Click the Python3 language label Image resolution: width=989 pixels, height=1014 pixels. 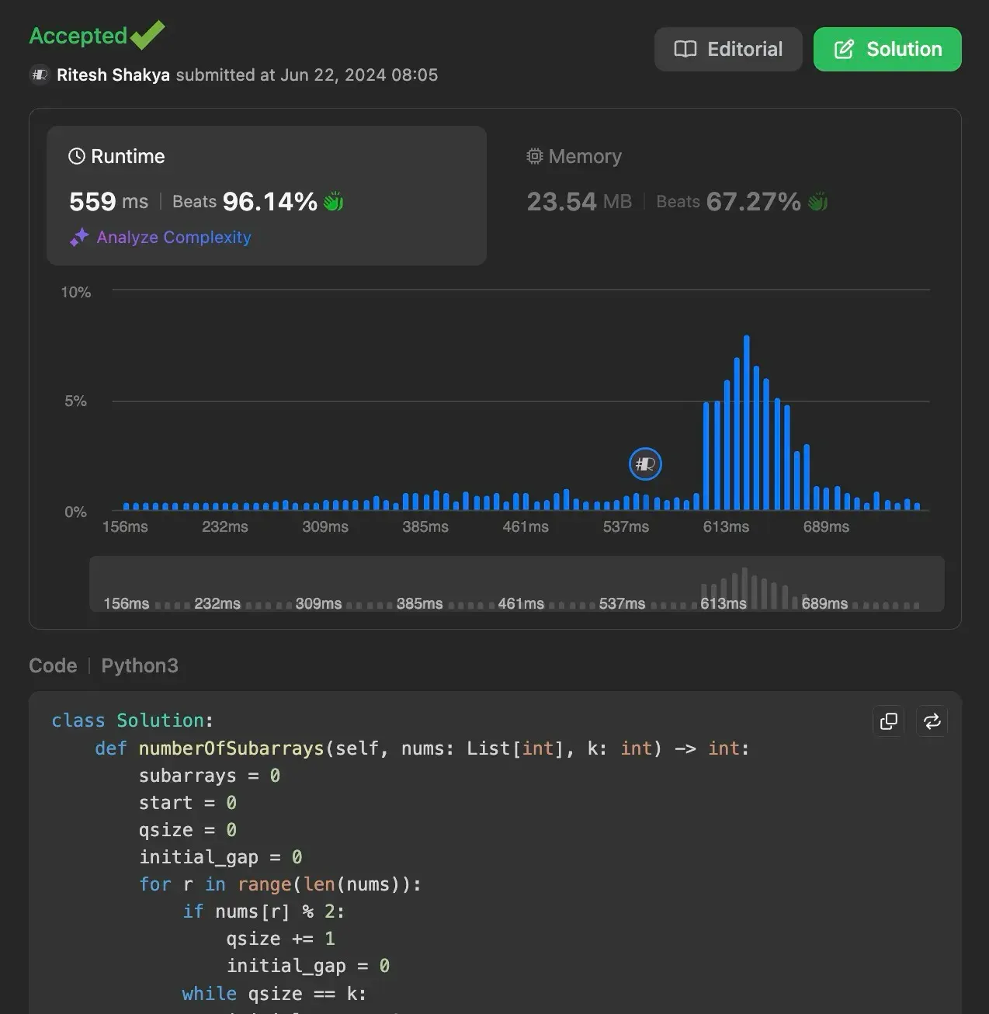140,666
